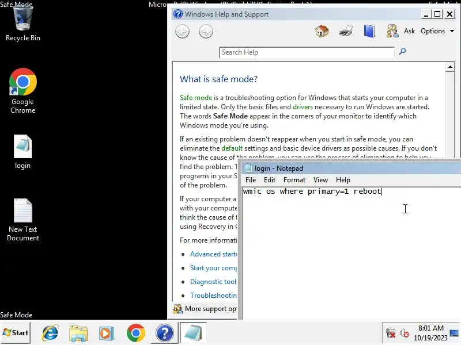Screen dimensions: 461x345
Task: Click in the Search Help input field
Action: click(307, 52)
